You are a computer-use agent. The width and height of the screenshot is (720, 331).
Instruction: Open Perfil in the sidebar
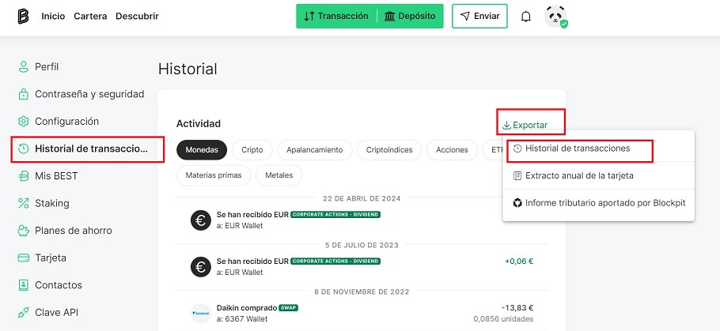47,67
